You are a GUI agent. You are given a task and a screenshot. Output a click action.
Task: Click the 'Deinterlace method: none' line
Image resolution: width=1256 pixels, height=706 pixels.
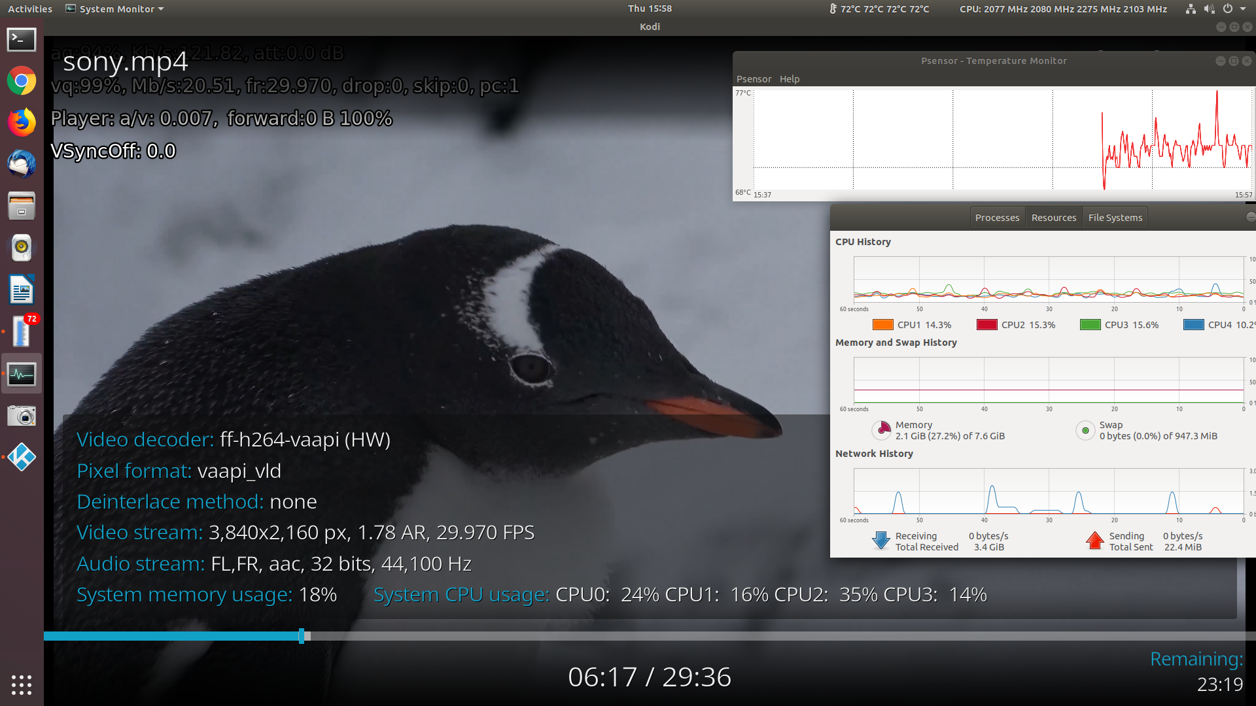(x=197, y=501)
